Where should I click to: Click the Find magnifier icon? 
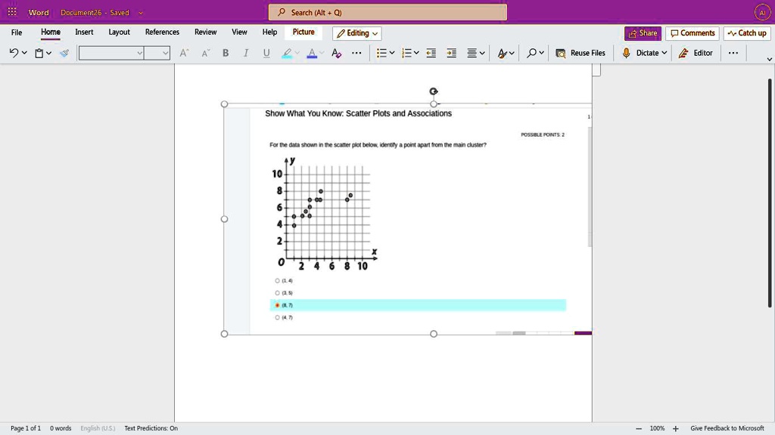531,53
